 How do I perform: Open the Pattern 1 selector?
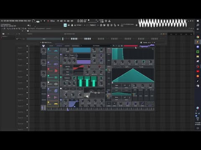pyautogui.click(x=93, y=25)
